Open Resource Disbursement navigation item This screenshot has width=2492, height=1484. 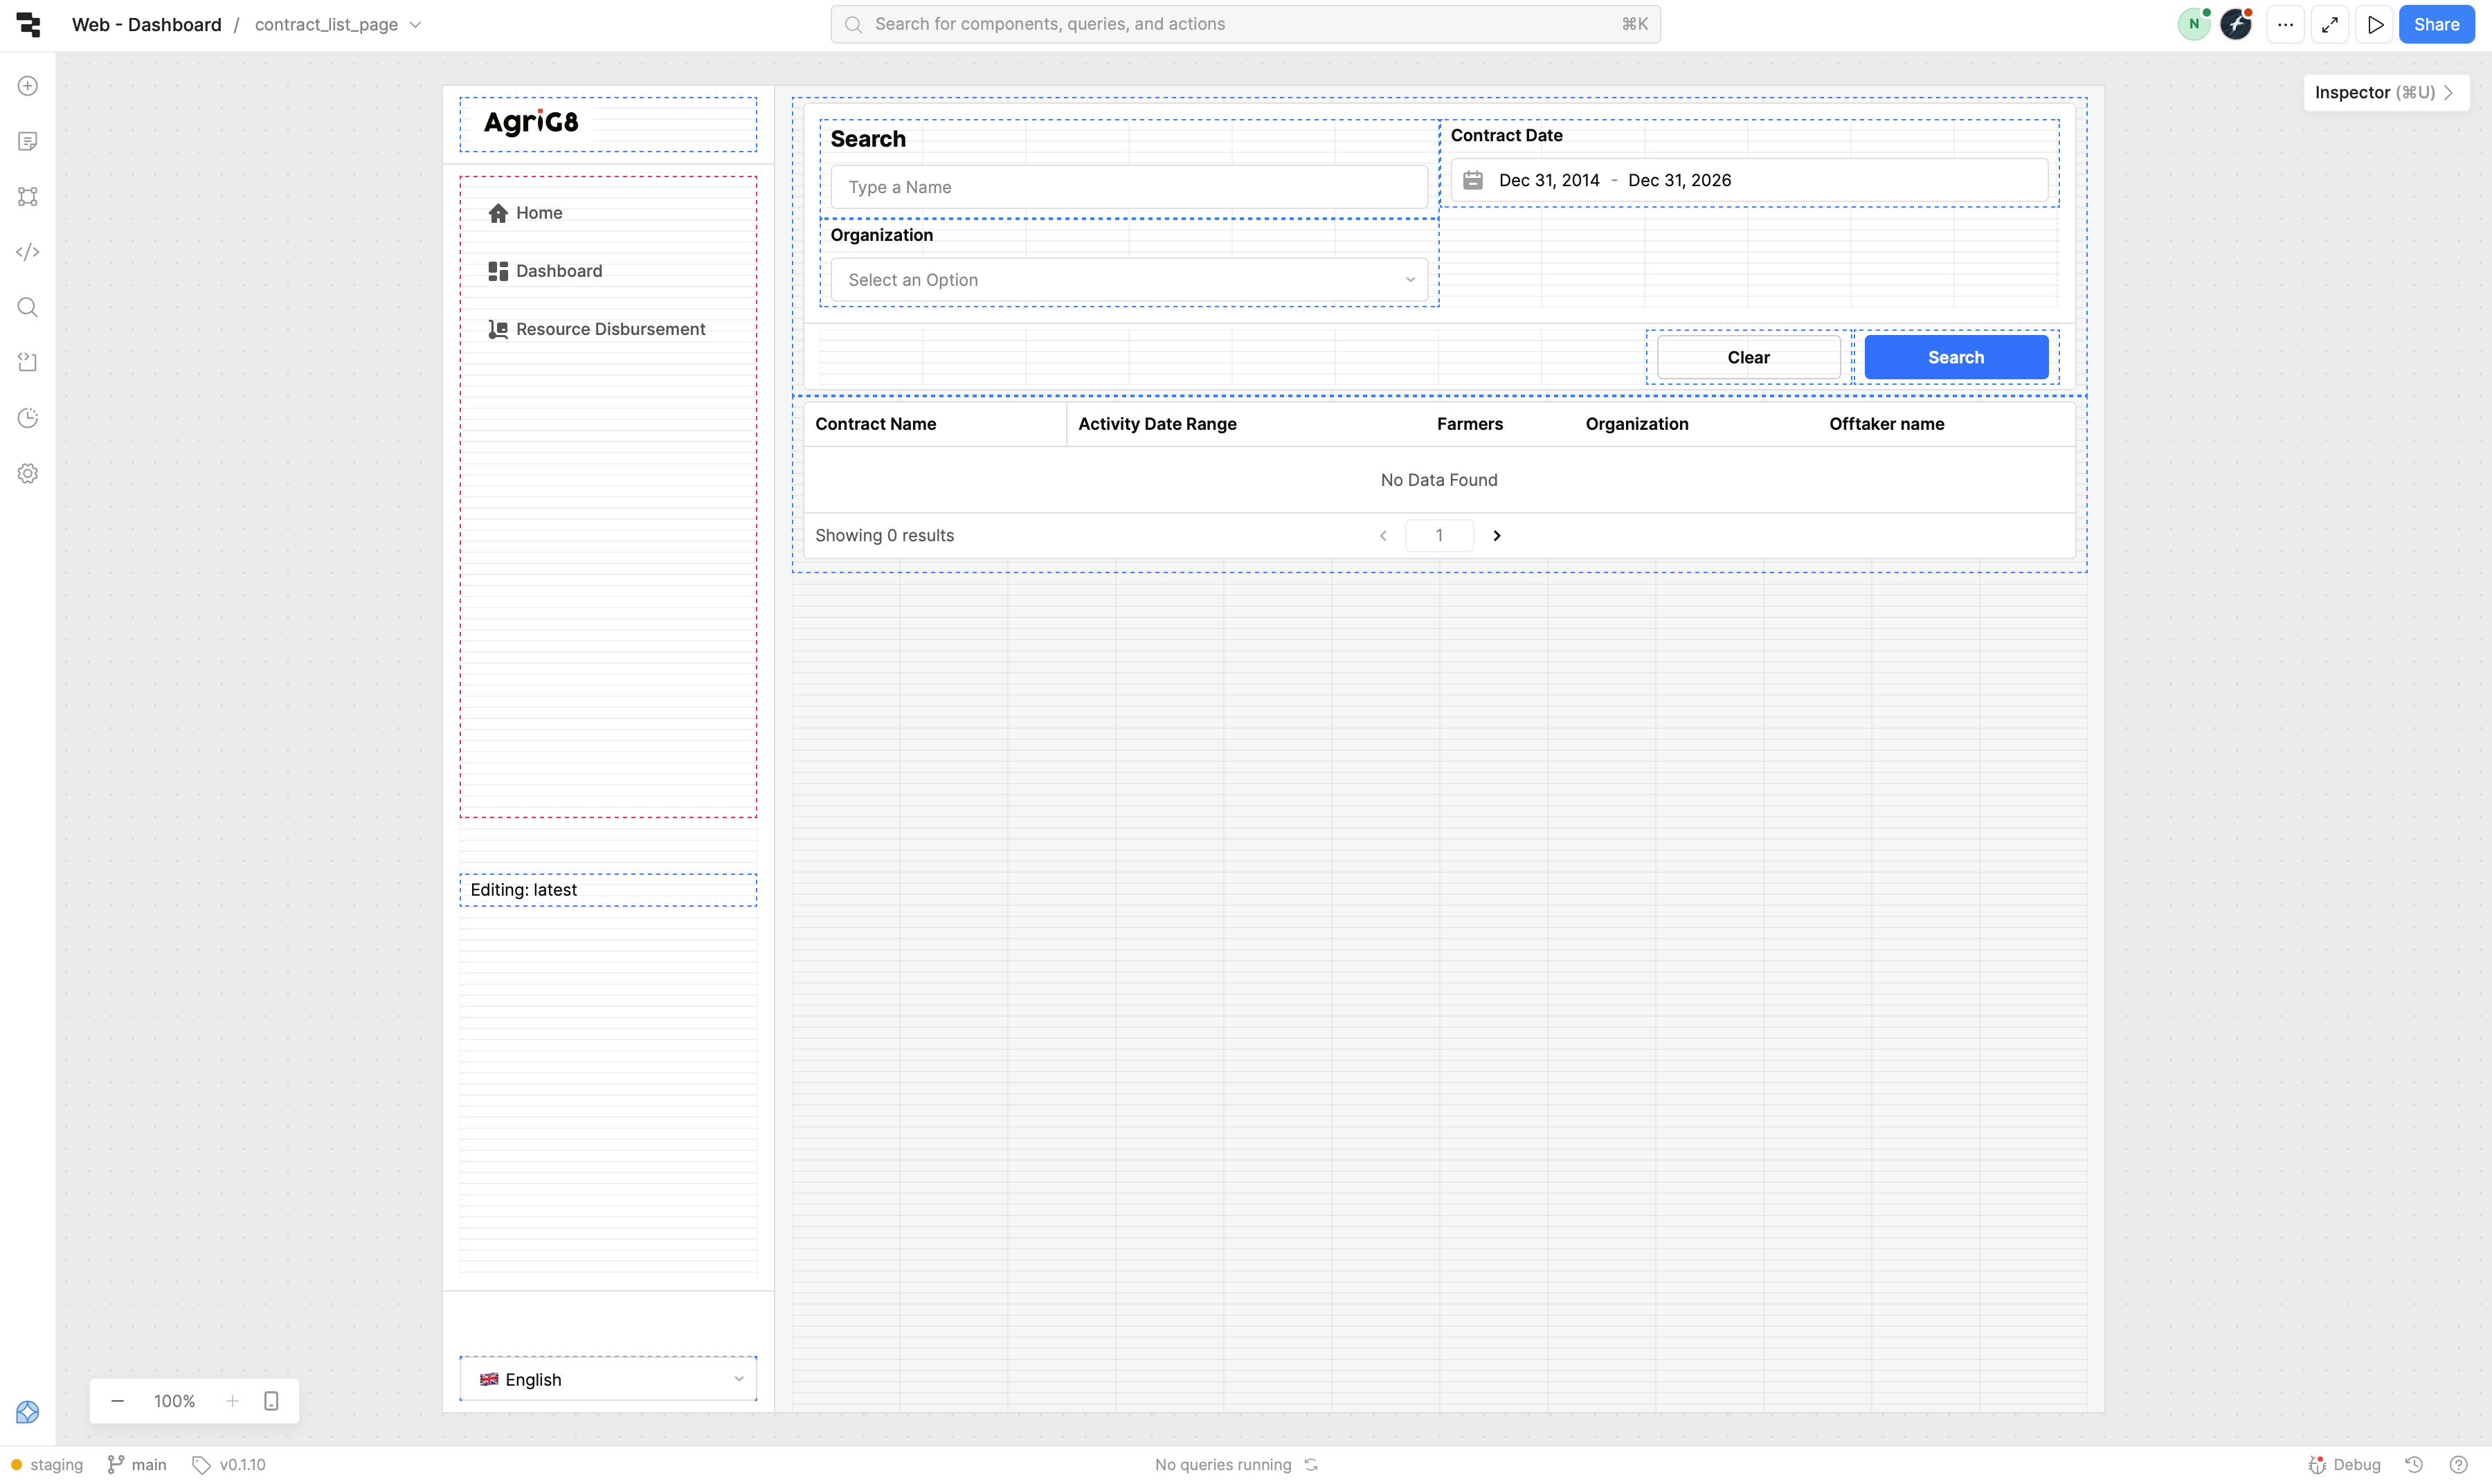pos(610,329)
